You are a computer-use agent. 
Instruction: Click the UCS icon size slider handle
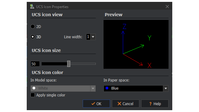[x=69, y=64]
